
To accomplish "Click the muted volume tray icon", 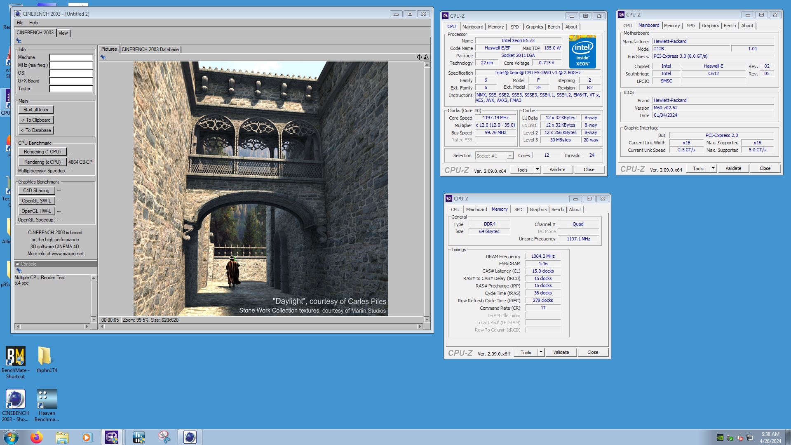I will coord(740,438).
